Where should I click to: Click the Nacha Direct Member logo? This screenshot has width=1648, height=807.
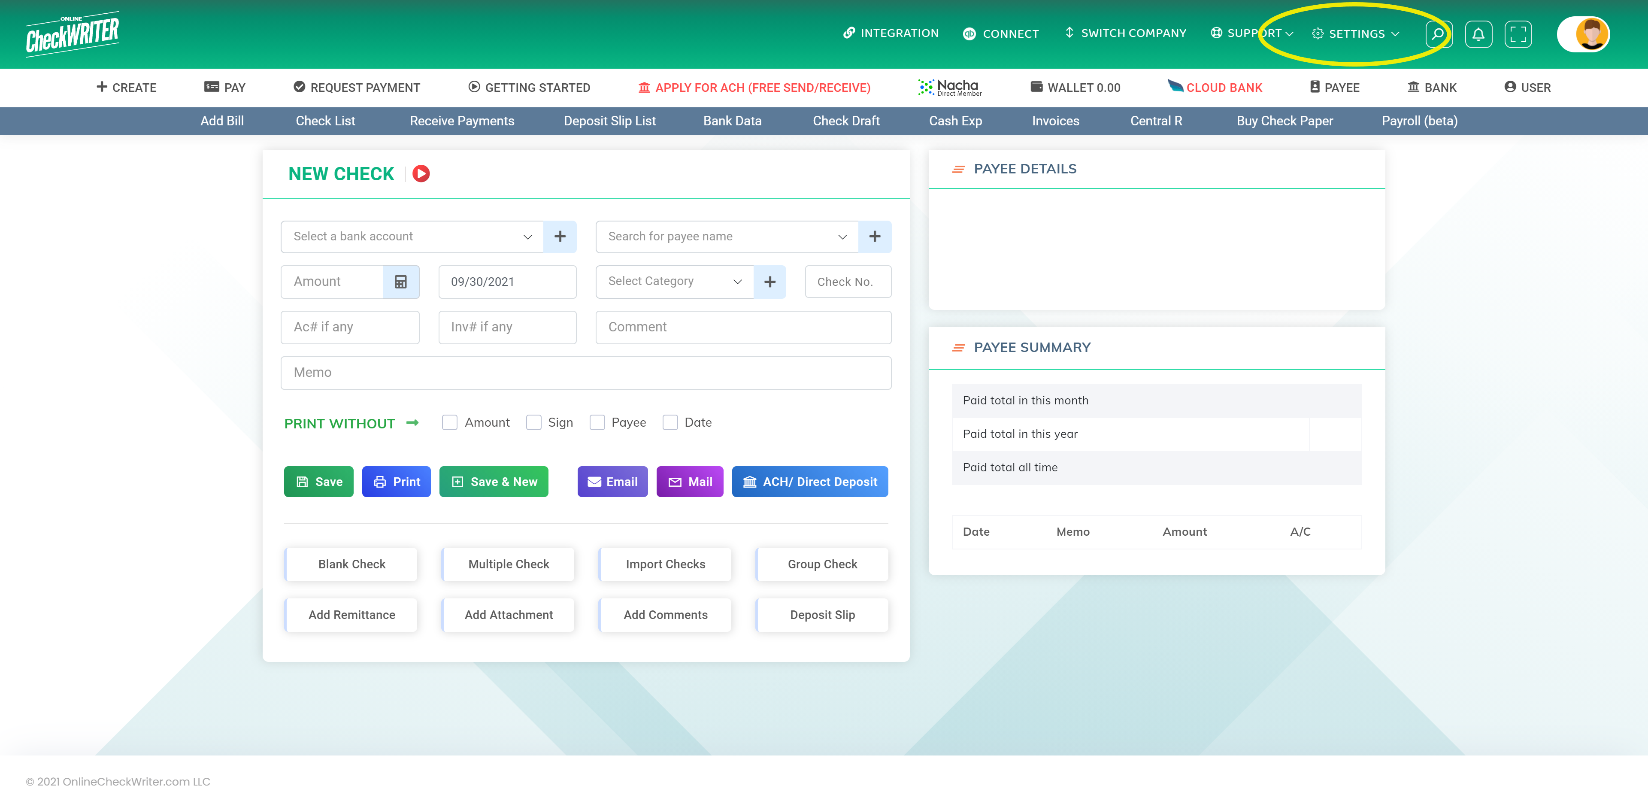tap(949, 87)
